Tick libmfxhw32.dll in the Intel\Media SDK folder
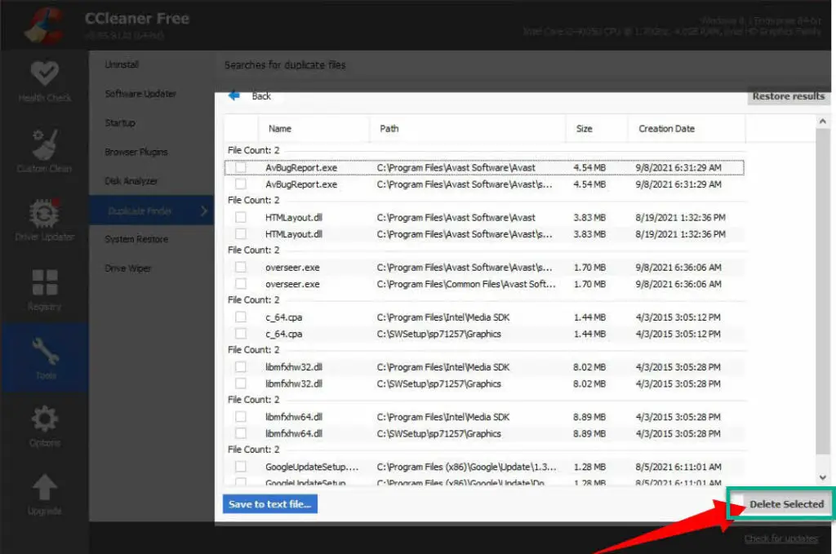 [x=241, y=367]
